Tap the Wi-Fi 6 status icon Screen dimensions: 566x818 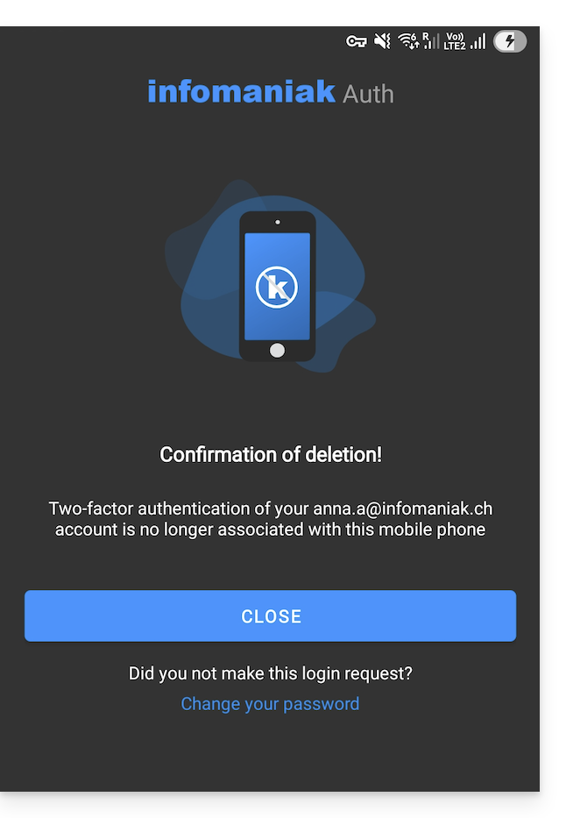408,40
